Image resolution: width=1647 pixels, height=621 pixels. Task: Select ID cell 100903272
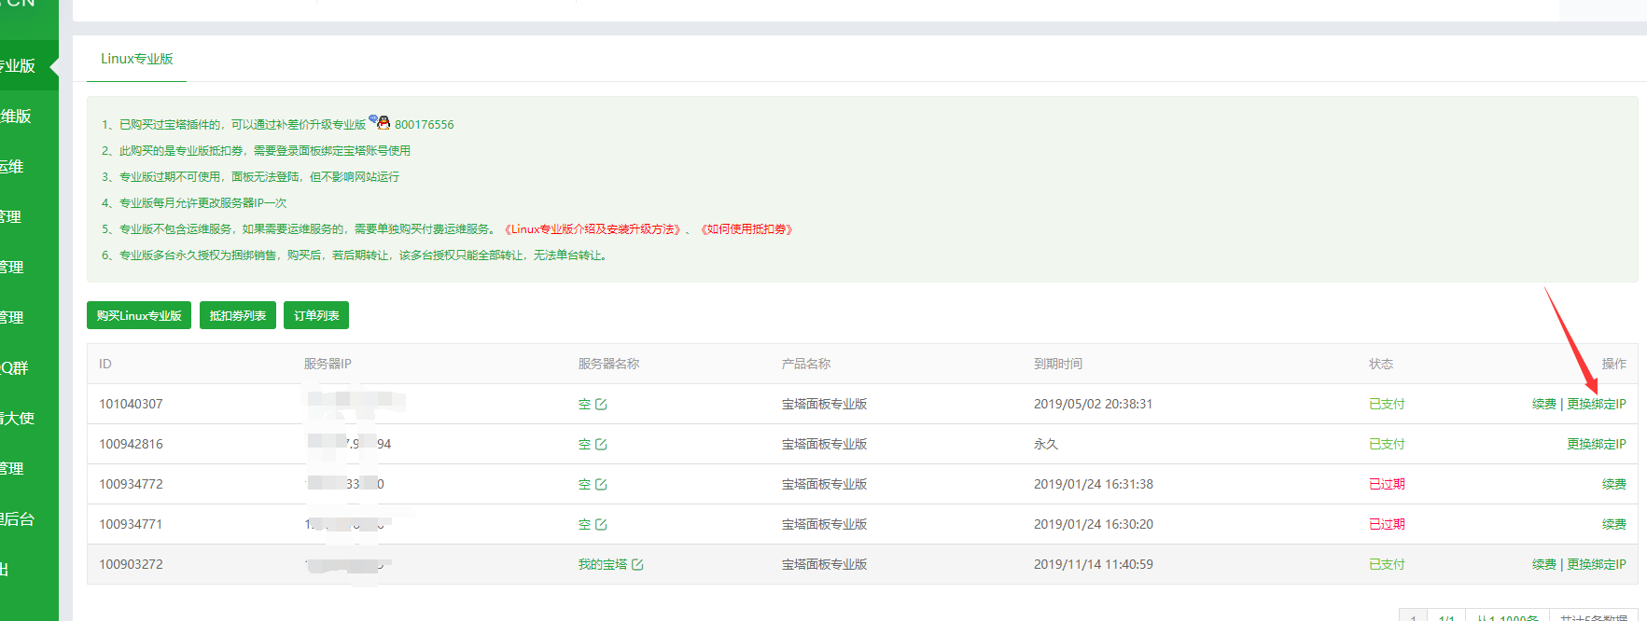click(132, 565)
